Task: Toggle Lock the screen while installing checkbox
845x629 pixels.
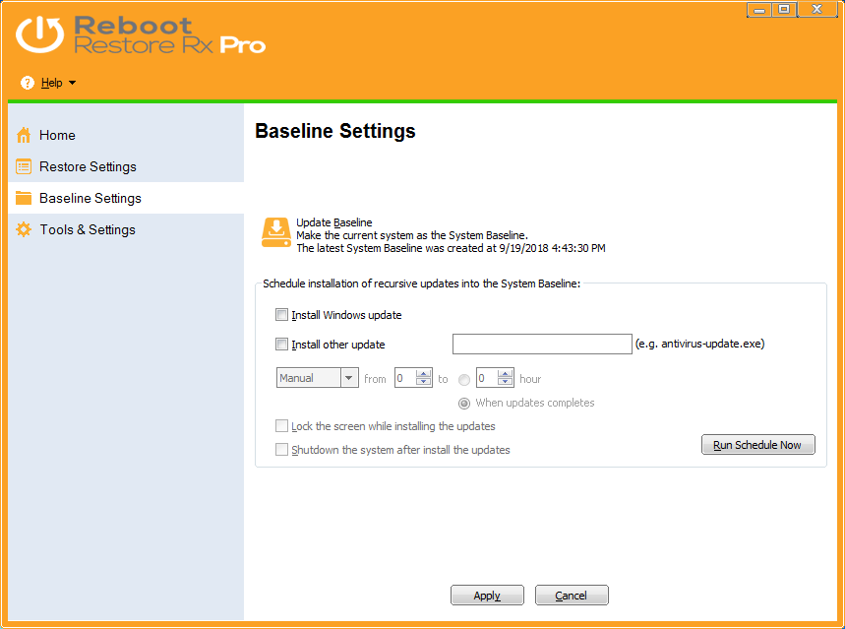Action: [281, 426]
